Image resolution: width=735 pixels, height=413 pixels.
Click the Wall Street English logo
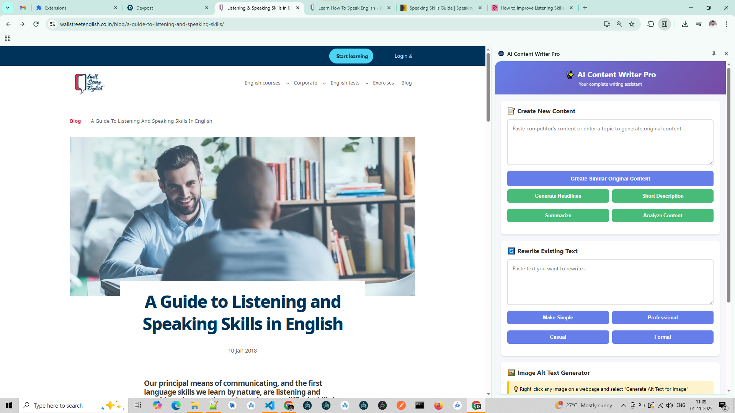89,83
